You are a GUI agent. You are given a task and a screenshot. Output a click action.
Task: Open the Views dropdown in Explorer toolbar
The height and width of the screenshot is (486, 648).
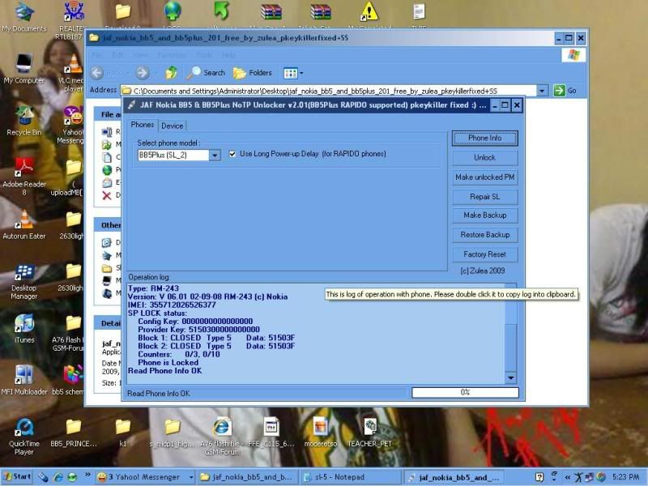coord(293,73)
